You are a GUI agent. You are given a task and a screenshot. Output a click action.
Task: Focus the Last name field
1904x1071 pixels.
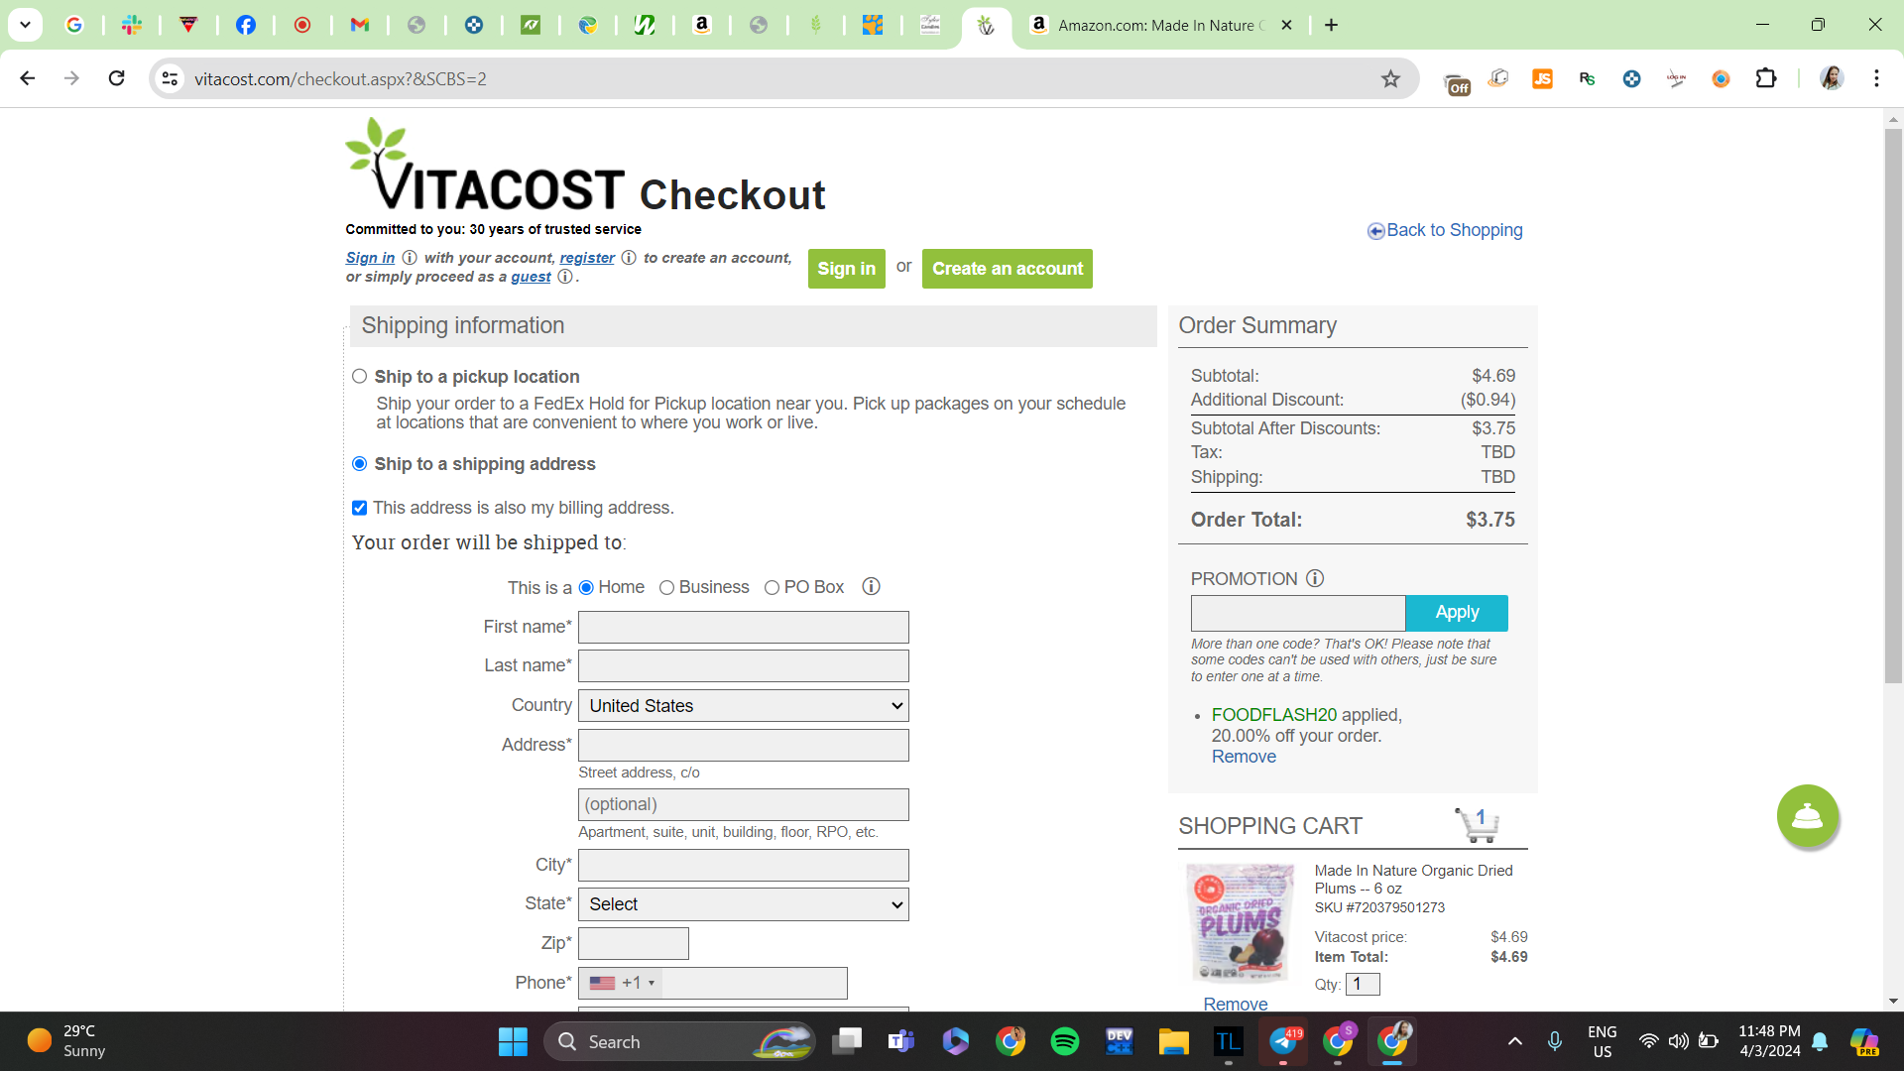[744, 665]
